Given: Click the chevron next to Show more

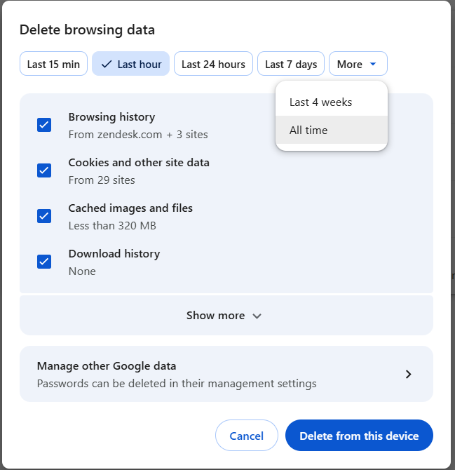Looking at the screenshot, I should coord(257,316).
